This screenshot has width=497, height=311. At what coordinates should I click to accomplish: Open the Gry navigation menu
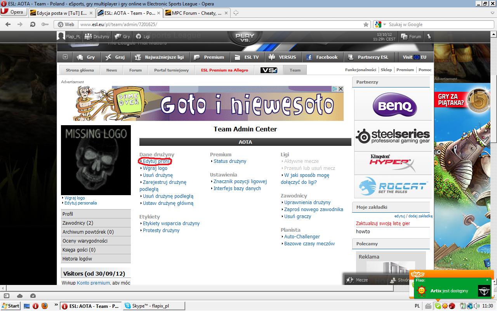point(86,57)
